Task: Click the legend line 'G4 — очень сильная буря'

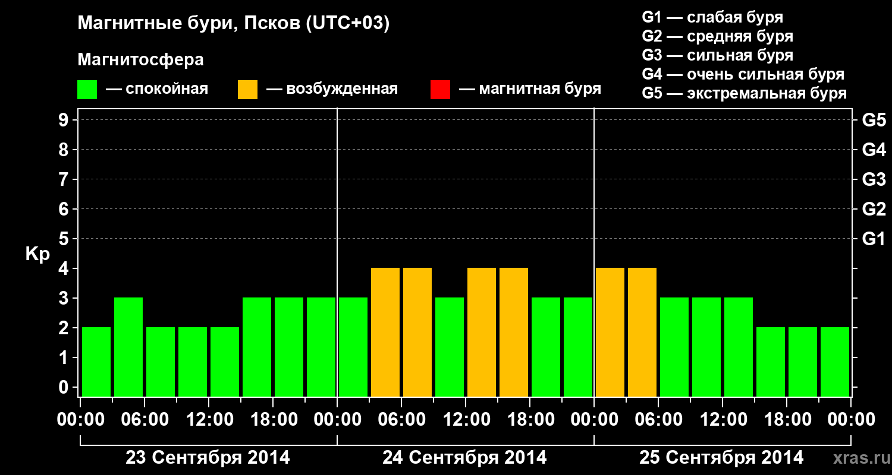Action: pyautogui.click(x=743, y=74)
